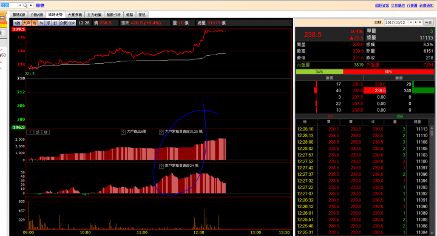Viewport: 437px width, 236px height.
Task: Select the first籌碼K線 tab
Action: [19, 15]
